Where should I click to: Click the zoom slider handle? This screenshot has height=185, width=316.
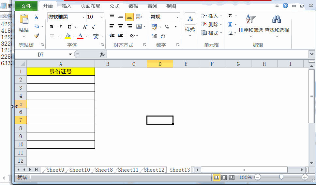[x=281, y=177]
